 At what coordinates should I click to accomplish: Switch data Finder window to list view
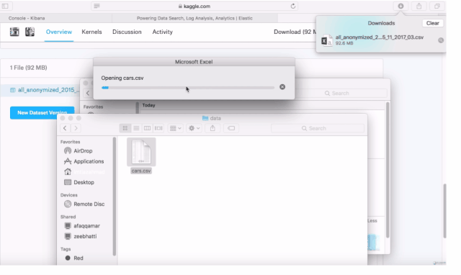pyautogui.click(x=136, y=128)
